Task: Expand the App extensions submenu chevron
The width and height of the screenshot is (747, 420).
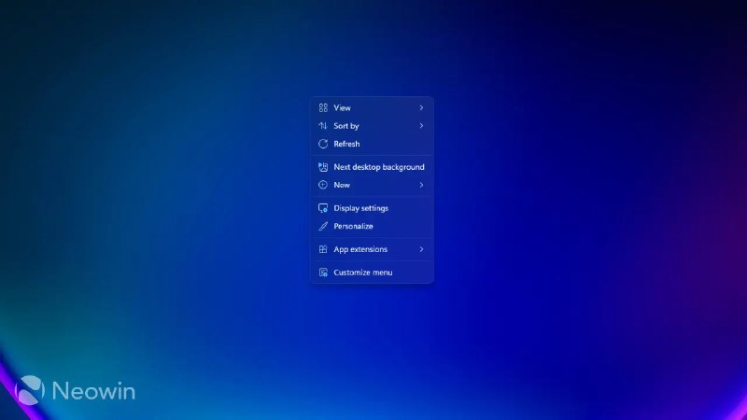Action: 421,249
